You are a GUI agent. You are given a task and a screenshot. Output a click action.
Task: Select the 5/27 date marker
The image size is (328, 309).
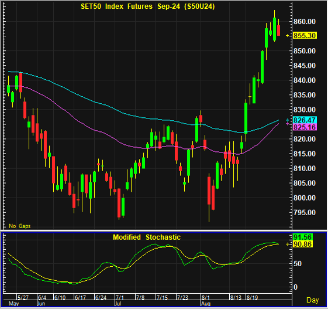coord(23,297)
